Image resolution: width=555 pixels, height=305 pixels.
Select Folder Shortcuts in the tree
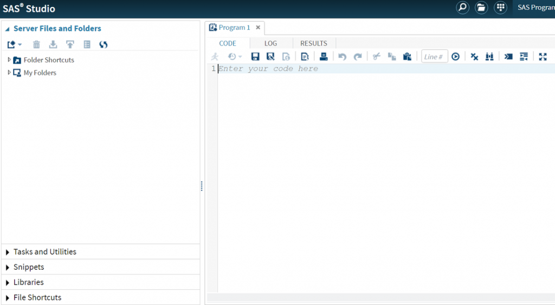[49, 60]
